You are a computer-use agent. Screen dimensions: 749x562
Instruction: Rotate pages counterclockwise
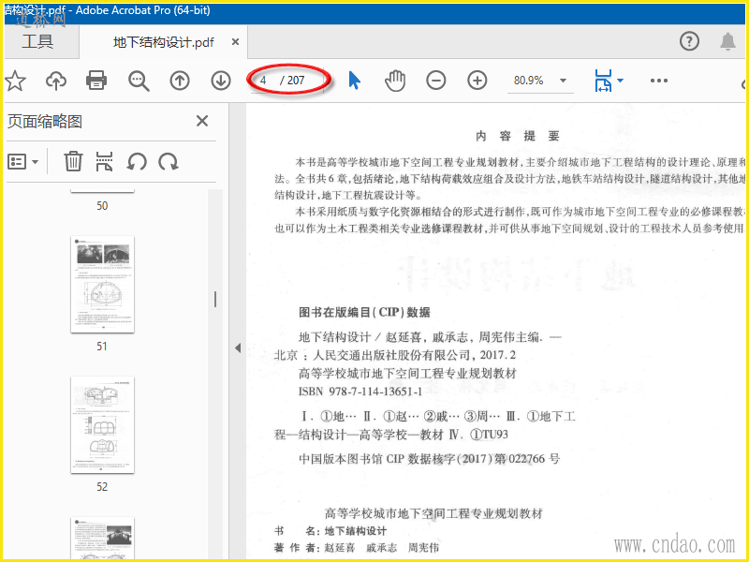pos(137,161)
